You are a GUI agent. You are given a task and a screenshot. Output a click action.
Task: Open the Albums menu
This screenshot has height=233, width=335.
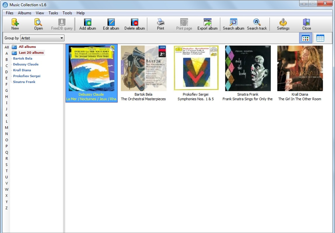click(x=24, y=13)
